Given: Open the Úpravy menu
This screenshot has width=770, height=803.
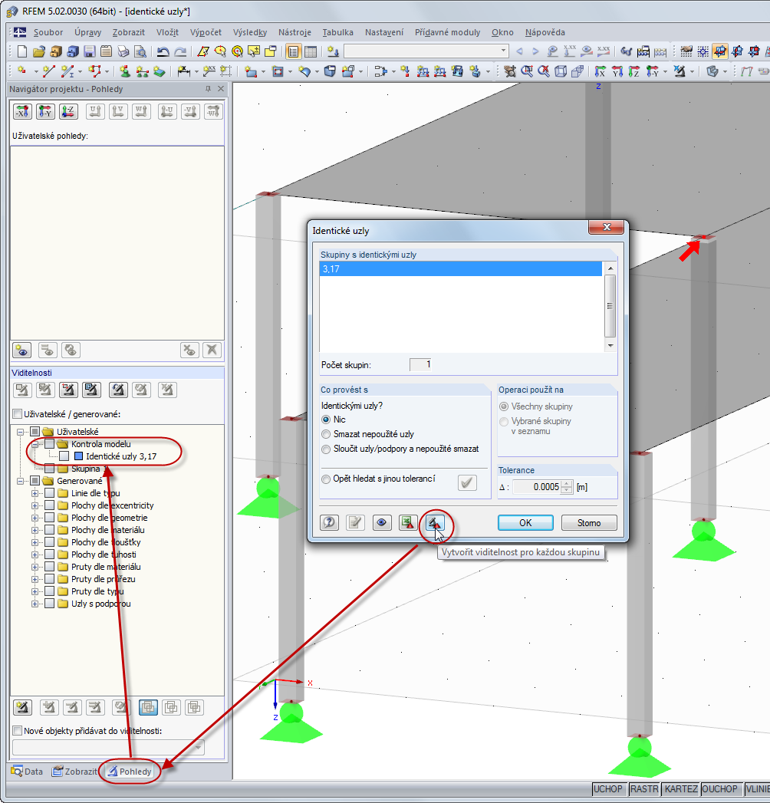Looking at the screenshot, I should (x=87, y=32).
